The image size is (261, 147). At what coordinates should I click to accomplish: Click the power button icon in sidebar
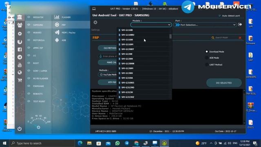click(x=20, y=129)
